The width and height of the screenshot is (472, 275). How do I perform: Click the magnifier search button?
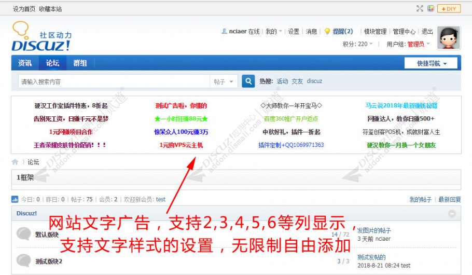[x=248, y=81]
